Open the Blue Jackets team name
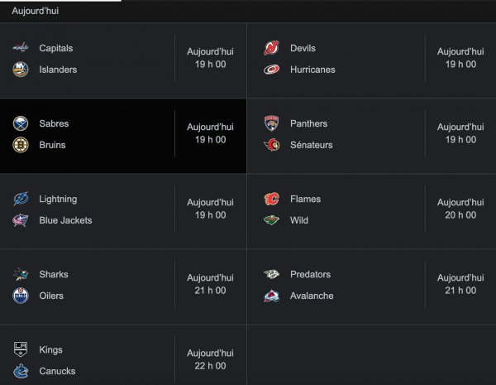The height and width of the screenshot is (385, 496). [65, 220]
